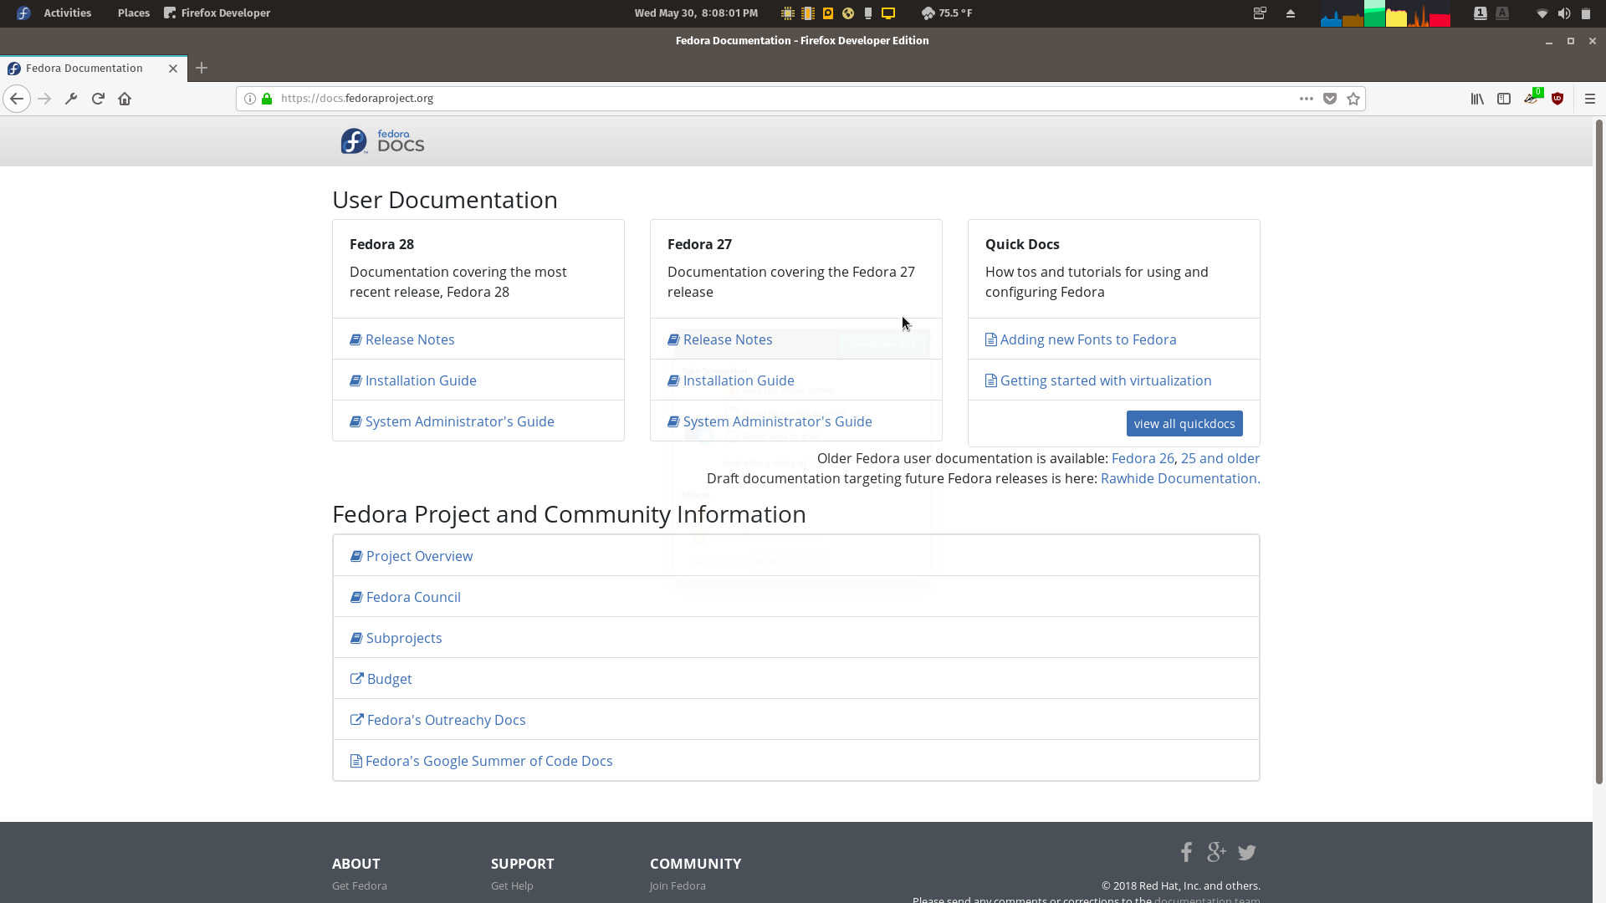Go to the browser home page
The height and width of the screenshot is (903, 1606).
point(125,99)
